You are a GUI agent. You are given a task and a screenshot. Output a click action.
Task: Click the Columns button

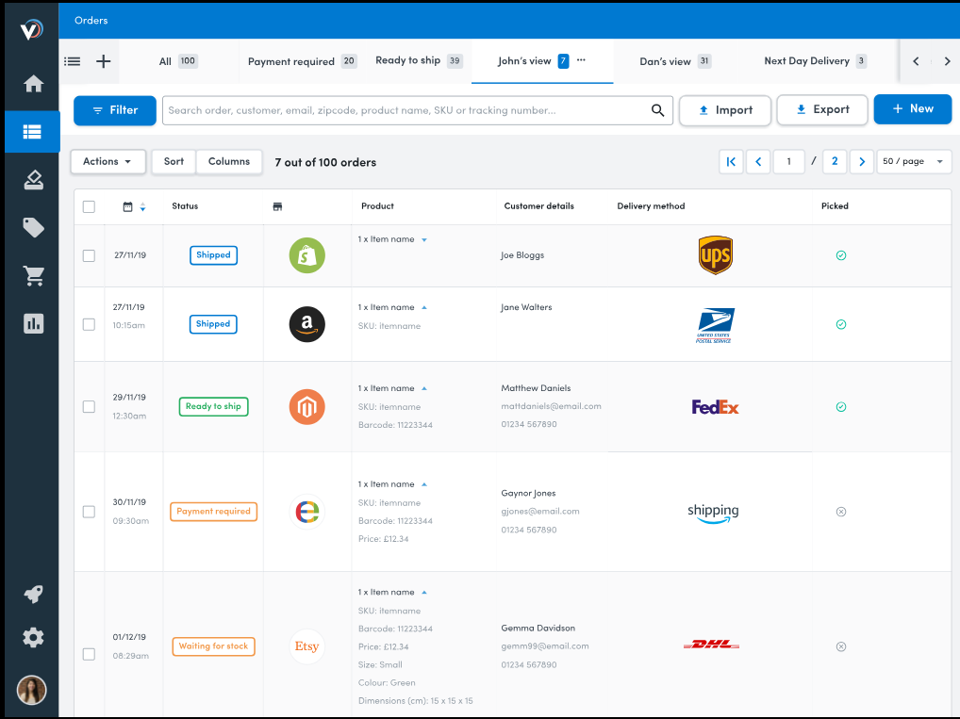coord(229,161)
